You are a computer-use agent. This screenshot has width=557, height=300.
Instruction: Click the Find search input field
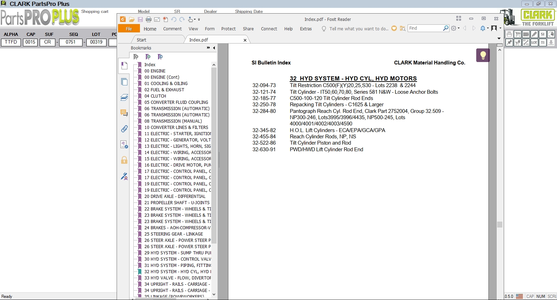(x=425, y=28)
